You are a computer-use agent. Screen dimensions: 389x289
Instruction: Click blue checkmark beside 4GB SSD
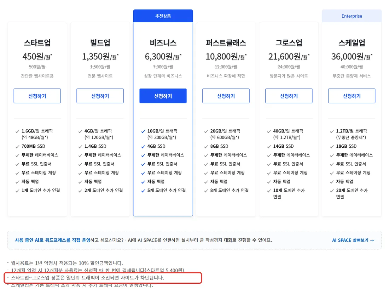(143, 147)
